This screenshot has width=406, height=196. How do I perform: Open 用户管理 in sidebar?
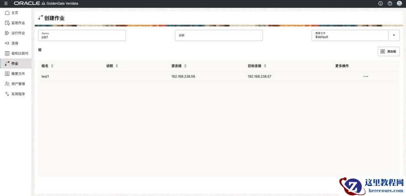(18, 84)
